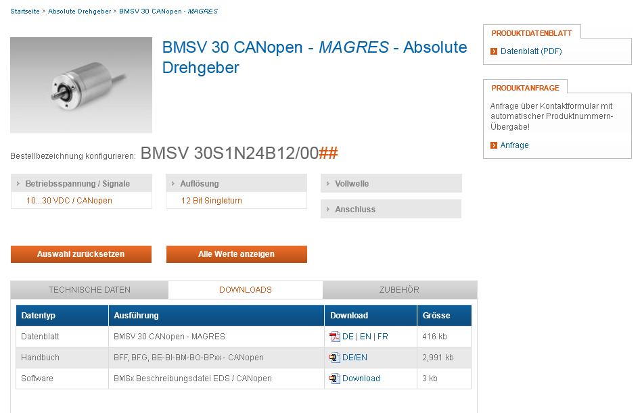Click the file icon beside Software Download
The width and height of the screenshot is (642, 413).
(x=334, y=379)
